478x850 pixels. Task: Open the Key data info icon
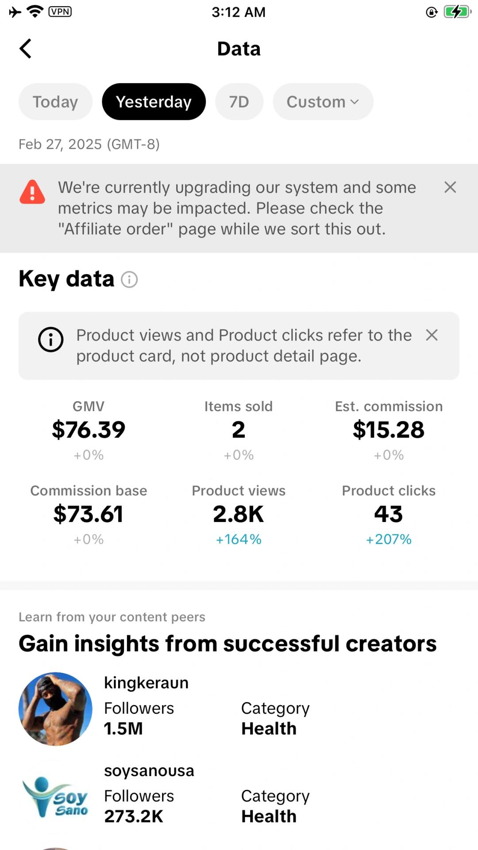(129, 279)
